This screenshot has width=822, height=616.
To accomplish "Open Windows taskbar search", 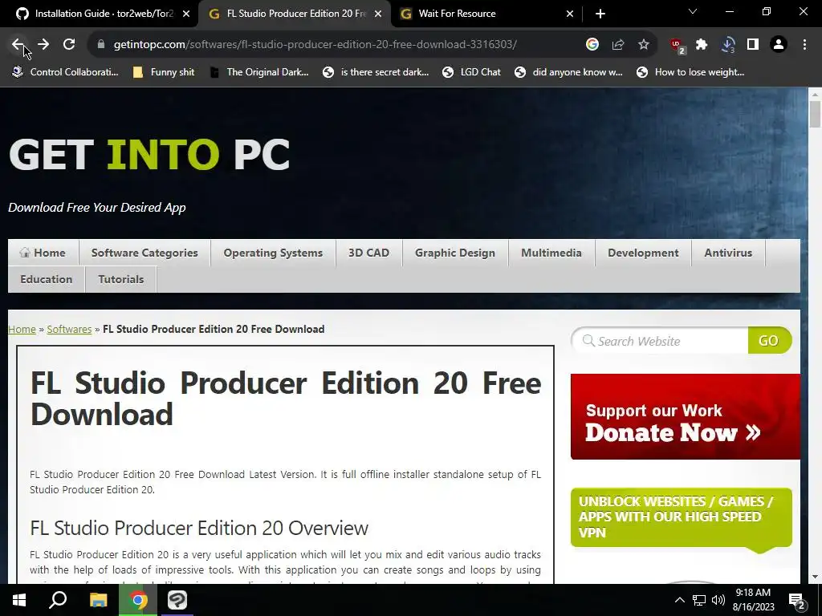I will coord(58,600).
